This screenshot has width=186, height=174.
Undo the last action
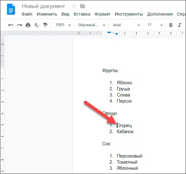click(x=11, y=25)
